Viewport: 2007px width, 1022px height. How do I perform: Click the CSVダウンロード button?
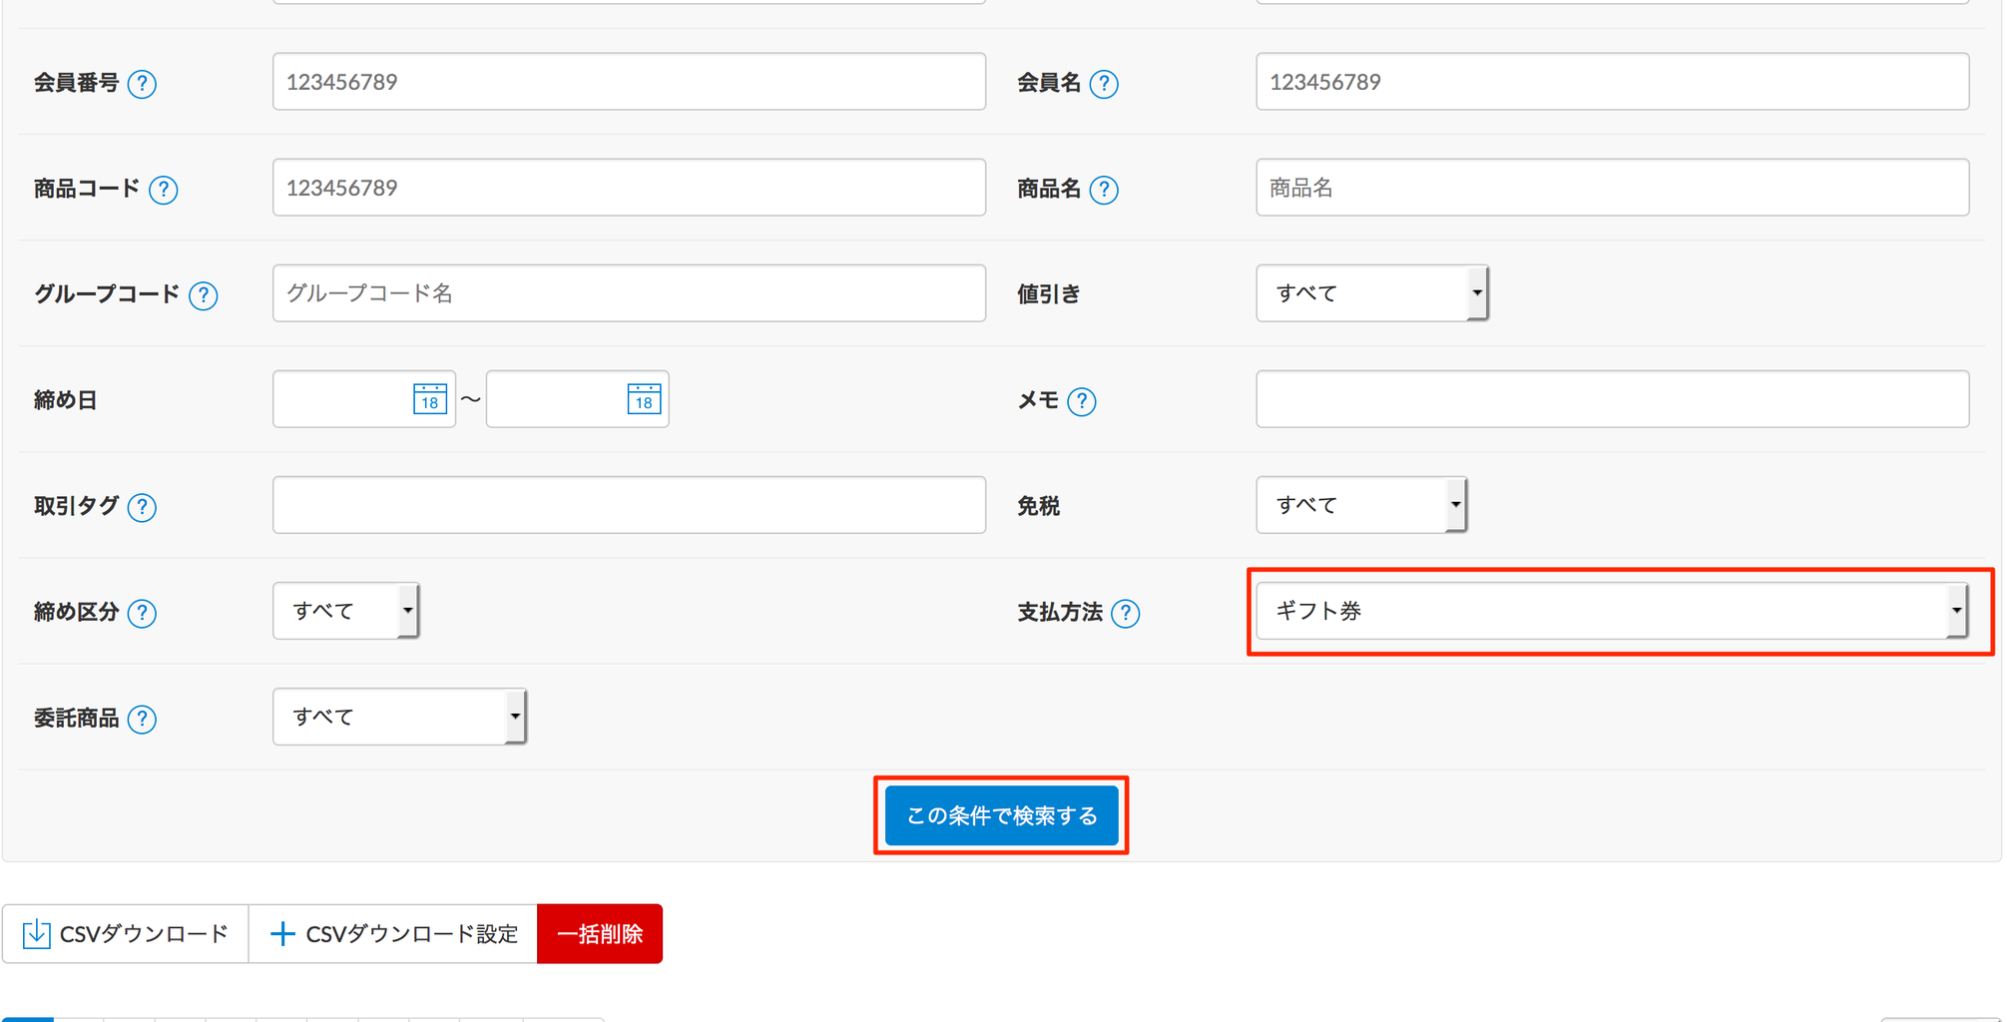click(126, 933)
